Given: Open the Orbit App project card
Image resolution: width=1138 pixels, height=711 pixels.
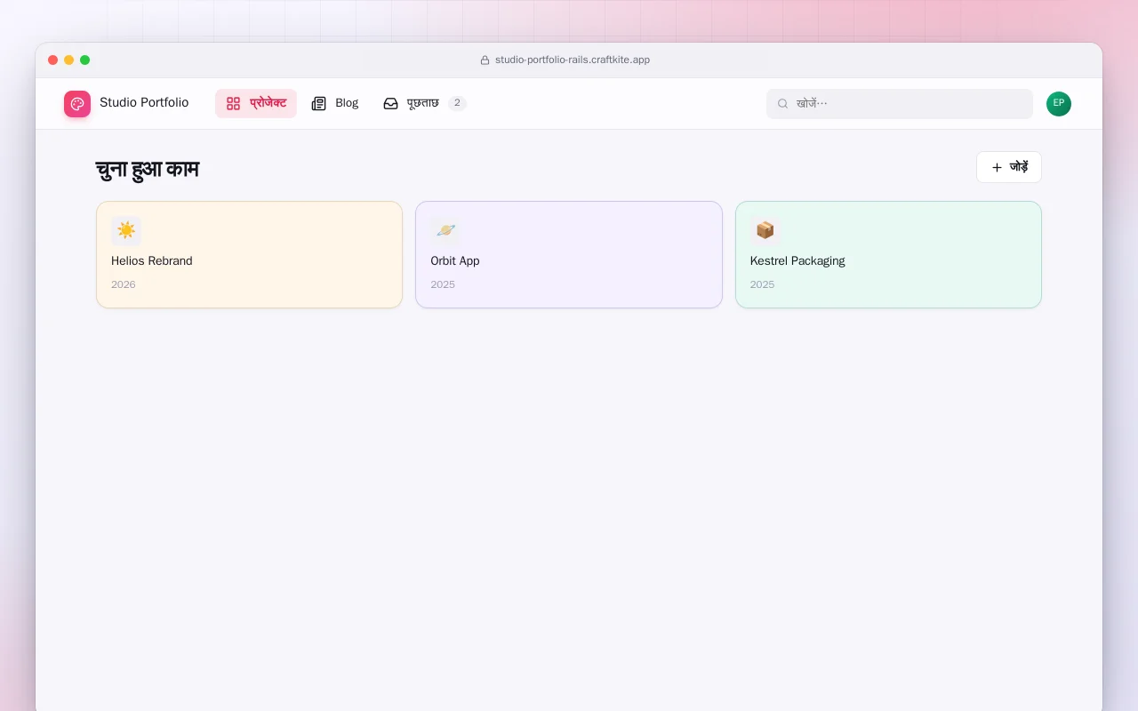Looking at the screenshot, I should pyautogui.click(x=569, y=255).
